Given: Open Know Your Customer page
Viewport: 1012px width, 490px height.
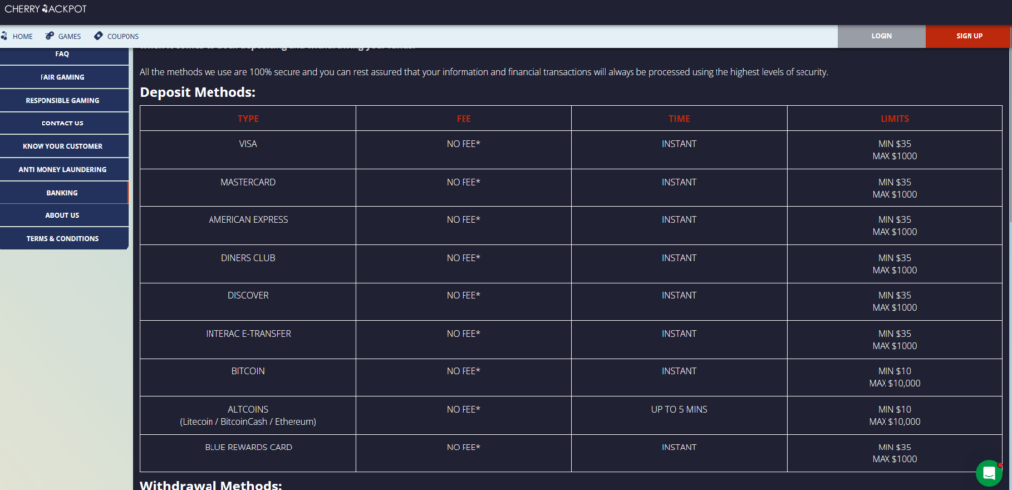Looking at the screenshot, I should [64, 146].
